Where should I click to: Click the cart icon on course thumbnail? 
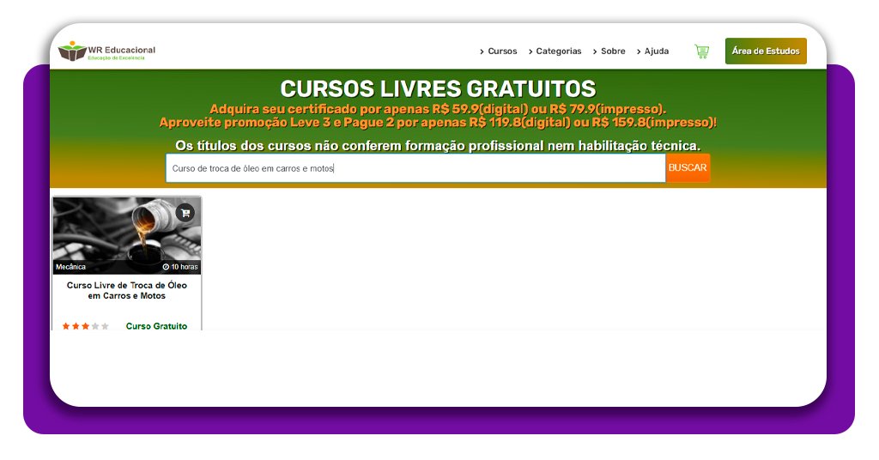[185, 213]
